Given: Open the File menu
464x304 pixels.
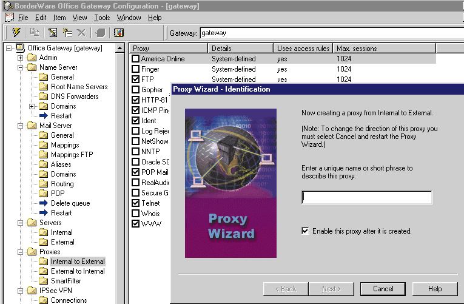Looking at the screenshot, I should [23, 18].
